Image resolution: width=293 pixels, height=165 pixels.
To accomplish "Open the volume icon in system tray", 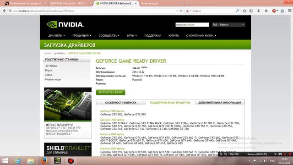I will (x=265, y=161).
